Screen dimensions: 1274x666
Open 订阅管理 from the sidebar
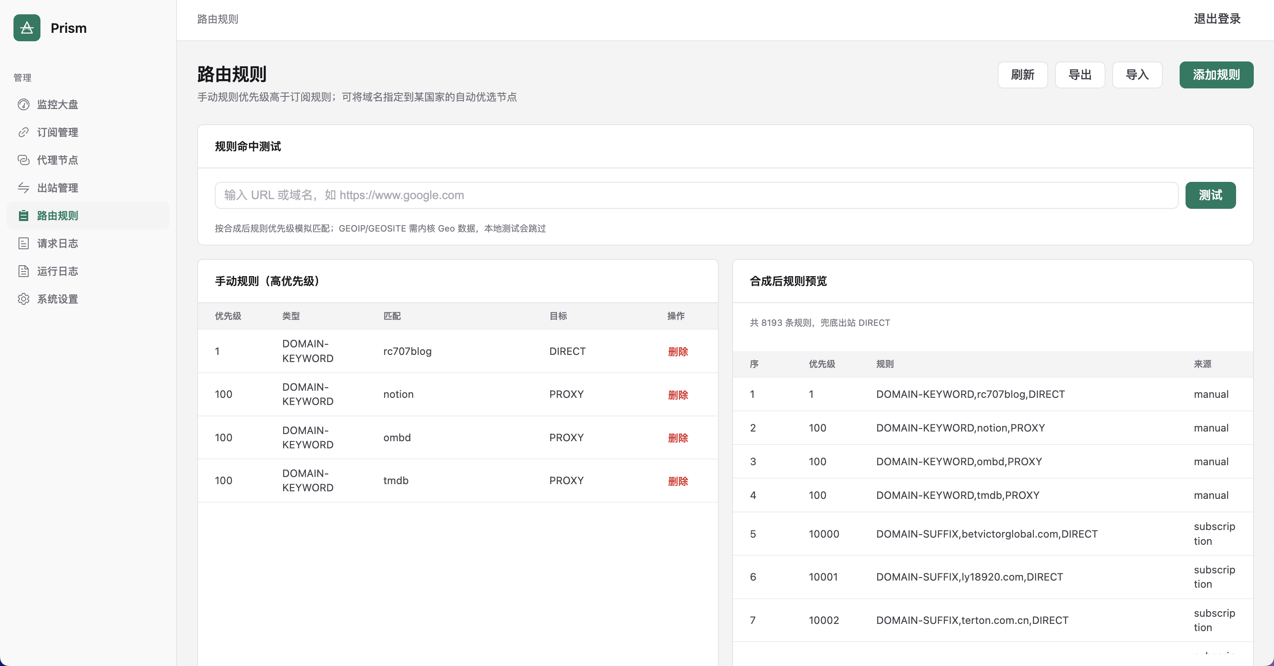coord(88,132)
